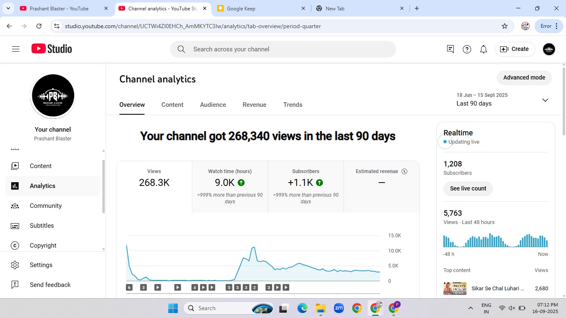Bookmark this page with star icon
This screenshot has width=566, height=318.
coord(504,26)
